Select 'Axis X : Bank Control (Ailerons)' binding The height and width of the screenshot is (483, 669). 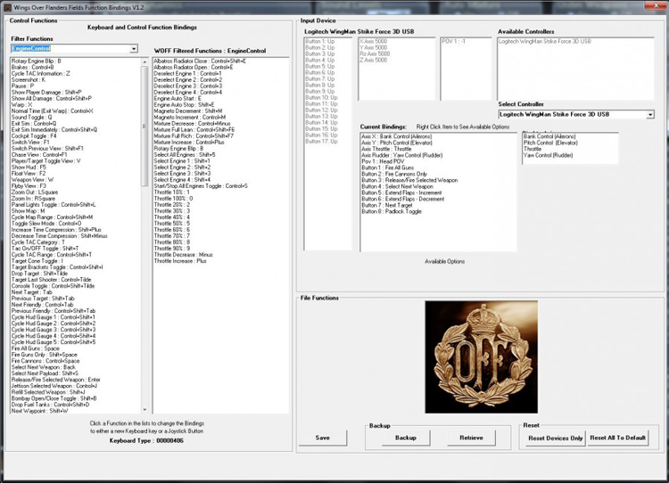(397, 136)
